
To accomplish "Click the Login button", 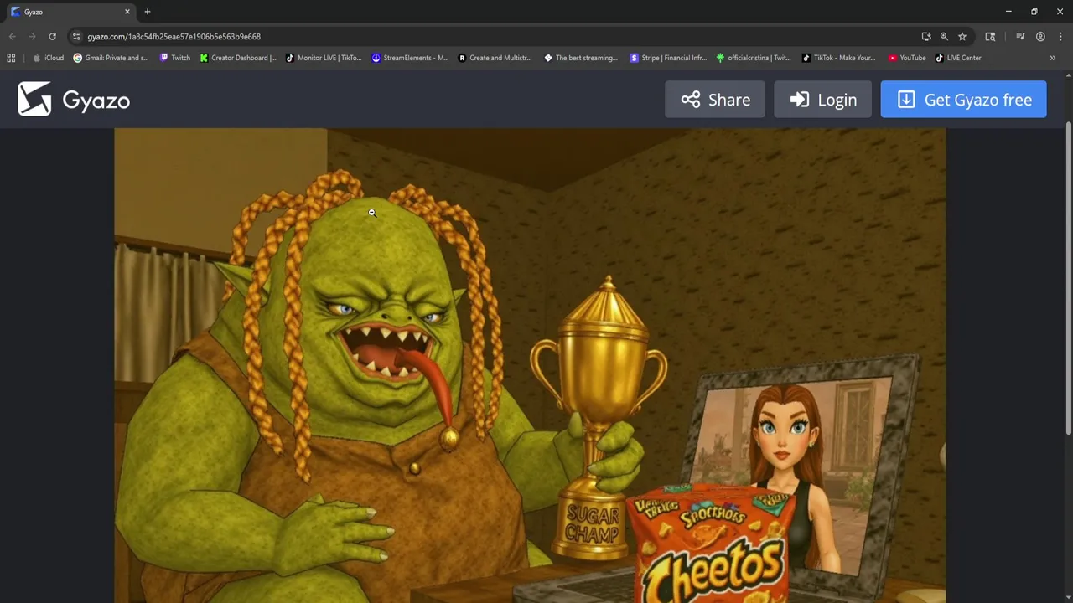I will (823, 100).
